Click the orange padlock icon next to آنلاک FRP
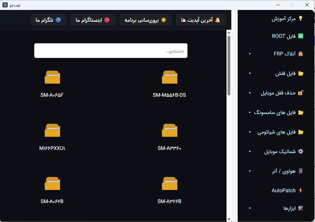 pos(301,53)
